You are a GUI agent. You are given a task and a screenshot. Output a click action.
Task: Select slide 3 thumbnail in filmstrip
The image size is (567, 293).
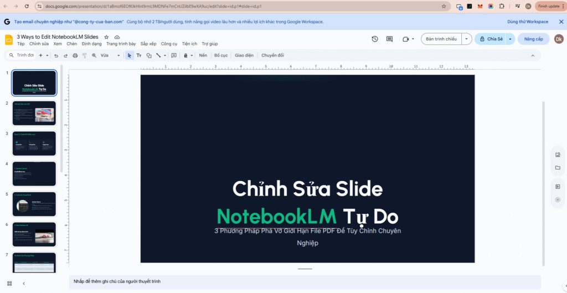click(x=34, y=143)
